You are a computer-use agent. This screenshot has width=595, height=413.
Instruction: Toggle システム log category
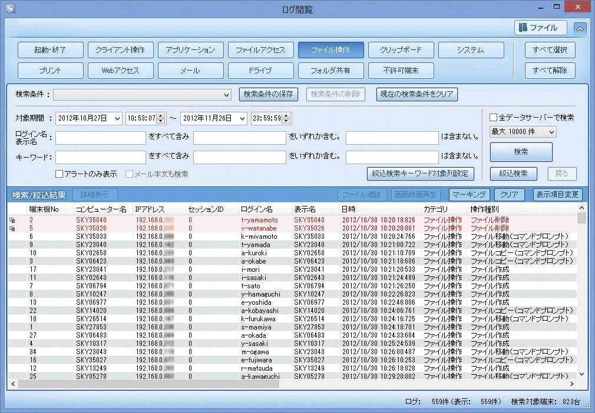471,50
